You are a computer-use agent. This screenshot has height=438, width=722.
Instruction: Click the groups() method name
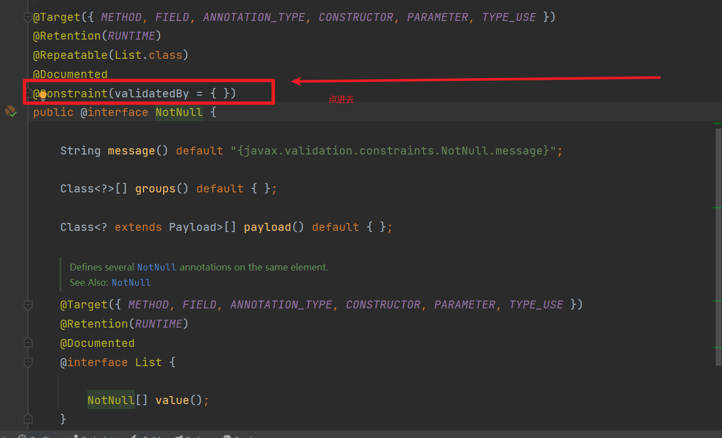tap(162, 188)
